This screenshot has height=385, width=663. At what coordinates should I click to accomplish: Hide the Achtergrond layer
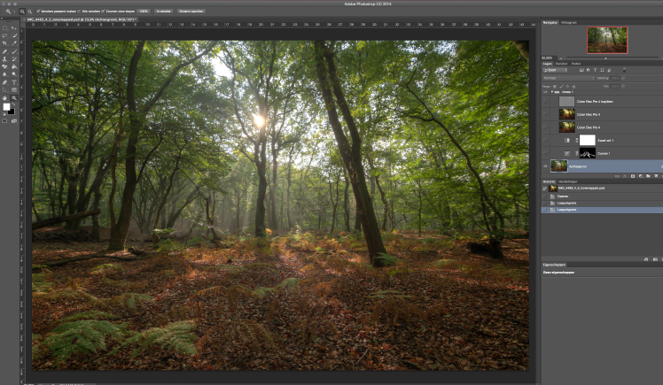[x=545, y=166]
